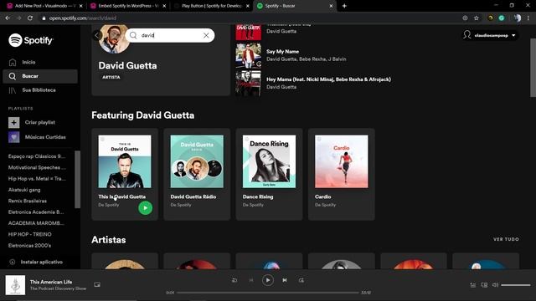Open the David Guetta Rádio card
Image resolution: width=536 pixels, height=301 pixels.
(x=197, y=175)
